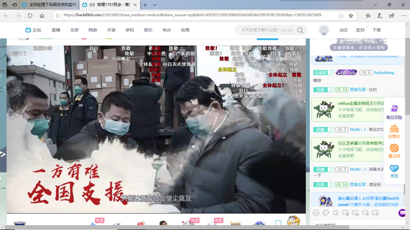Image resolution: width=410 pixels, height=230 pixels.
Task: Click the search magnifier icon
Action: point(300,30)
